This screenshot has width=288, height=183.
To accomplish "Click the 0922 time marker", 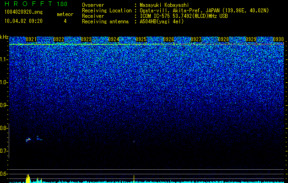I will pos(59,39).
